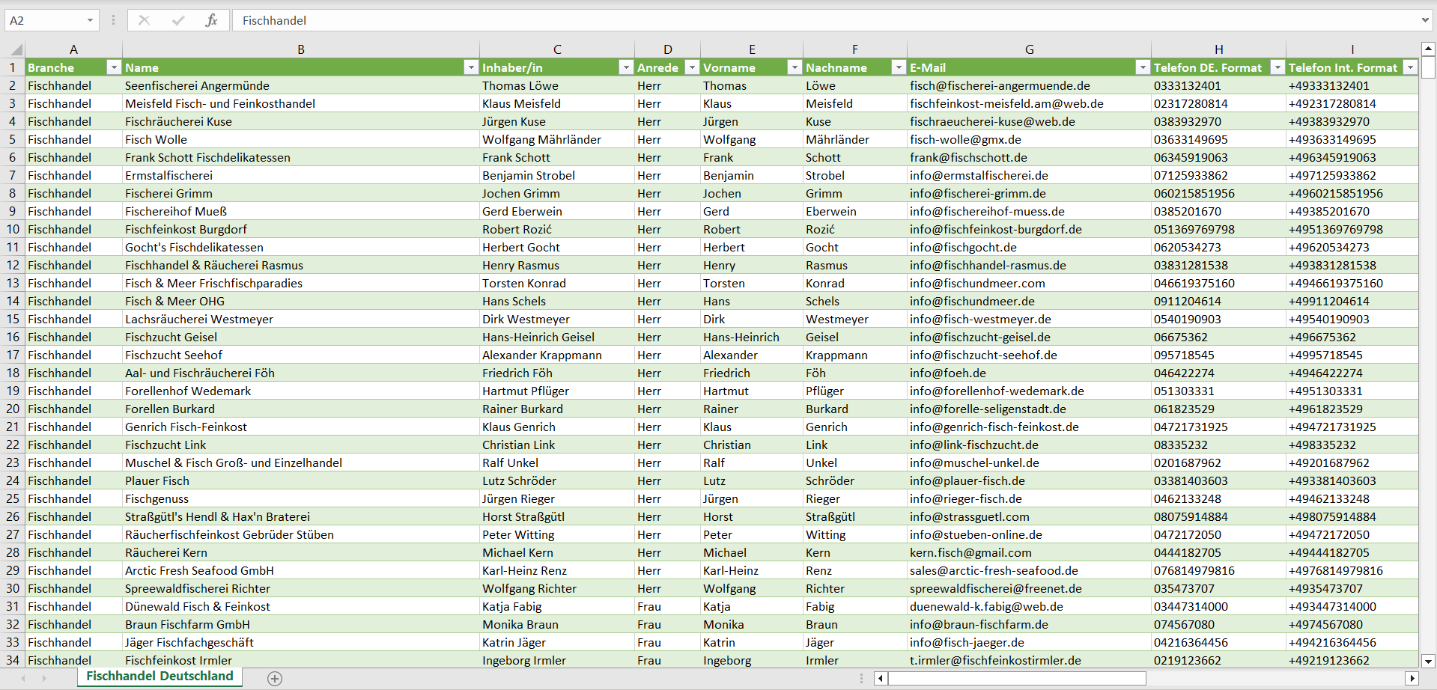Open the Telefon DE. Format filter dropdown
The width and height of the screenshot is (1437, 690).
tap(1277, 67)
